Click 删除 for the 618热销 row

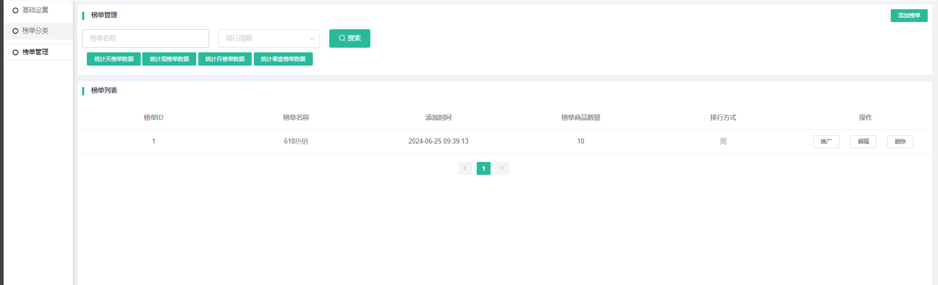[x=900, y=141]
